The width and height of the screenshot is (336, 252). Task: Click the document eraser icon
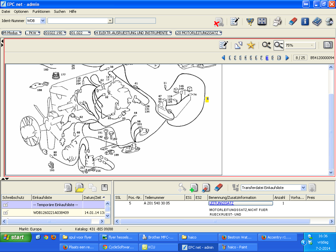tap(206, 188)
